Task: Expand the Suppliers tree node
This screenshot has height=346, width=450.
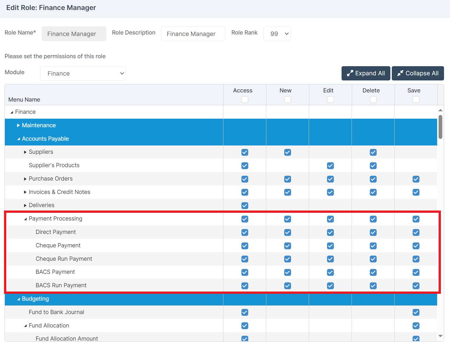Action: 25,152
